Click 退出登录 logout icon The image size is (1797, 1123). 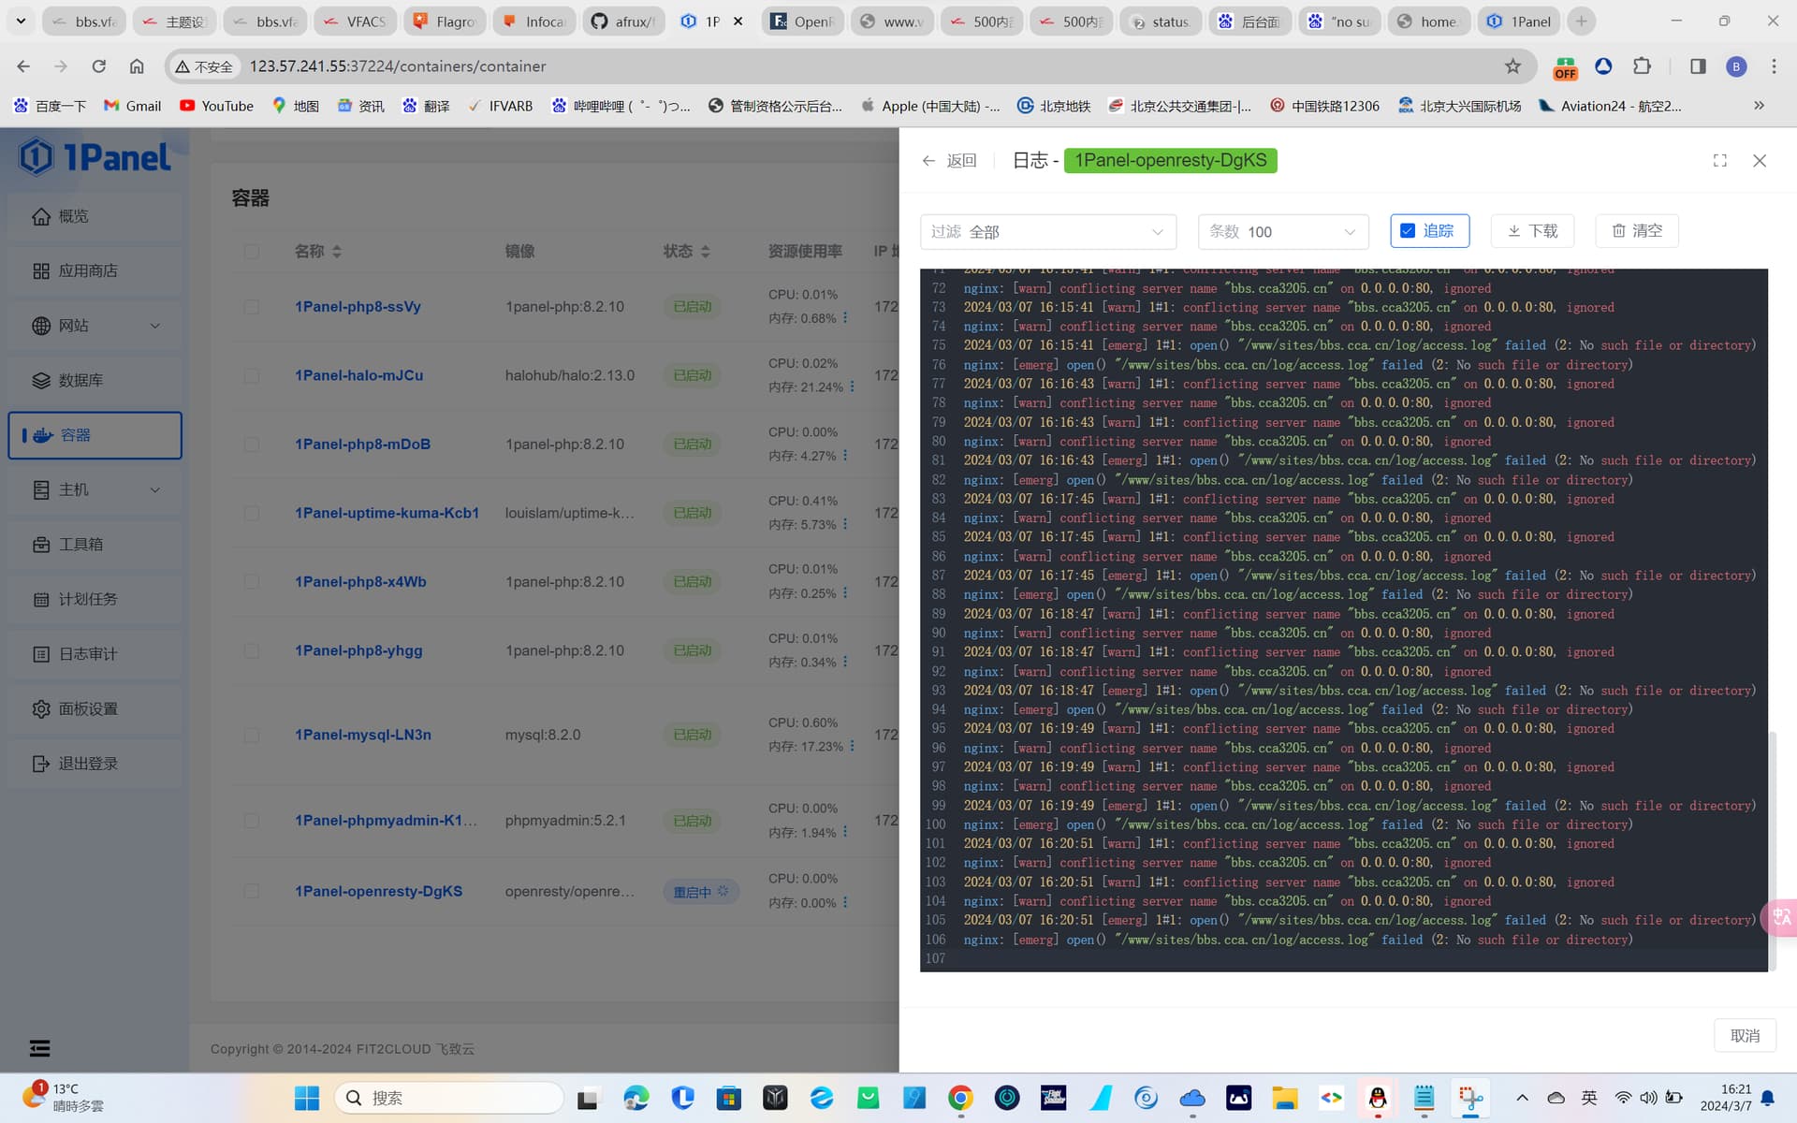40,764
